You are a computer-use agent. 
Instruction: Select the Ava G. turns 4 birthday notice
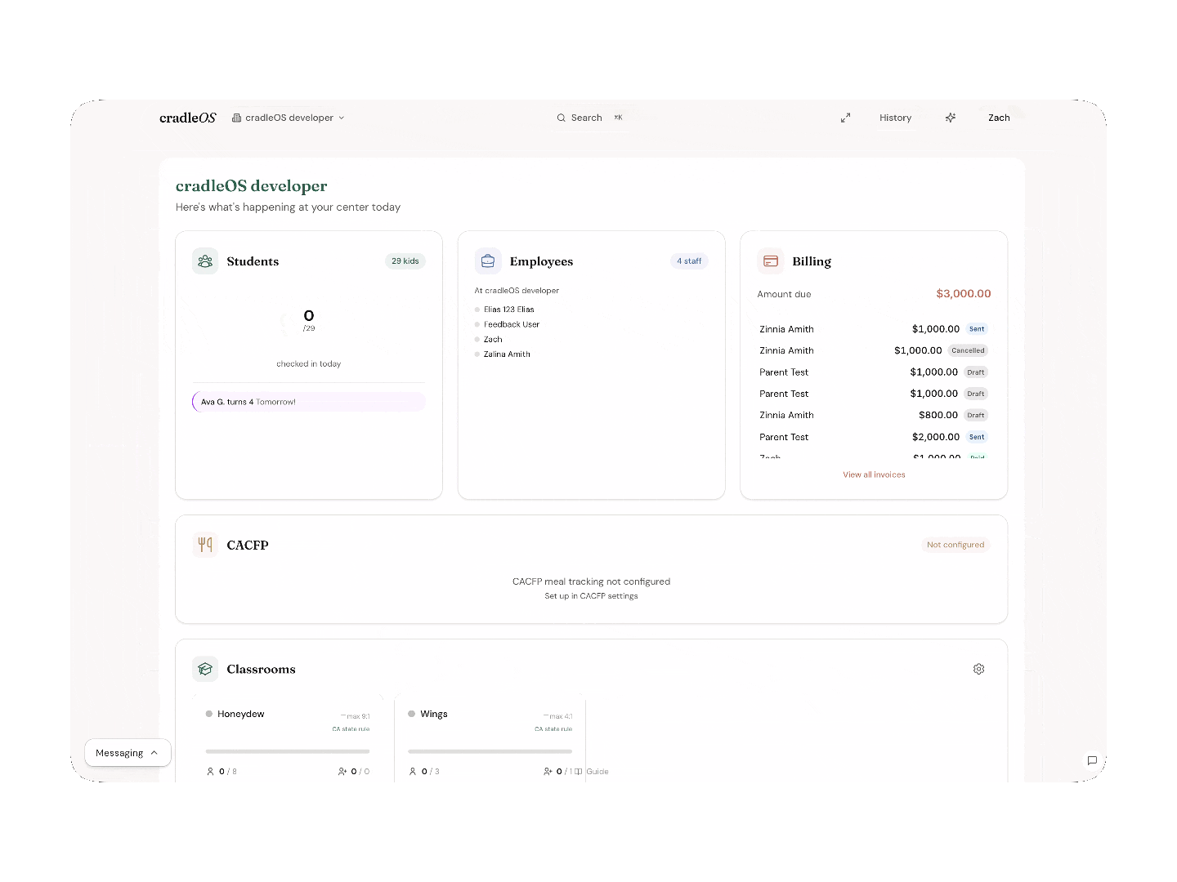pos(309,402)
